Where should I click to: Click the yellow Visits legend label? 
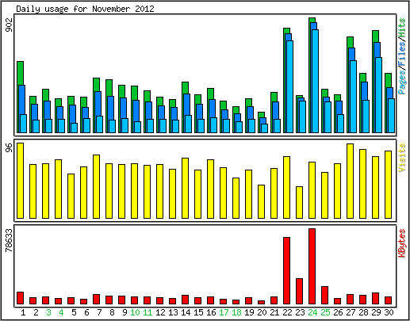402,158
